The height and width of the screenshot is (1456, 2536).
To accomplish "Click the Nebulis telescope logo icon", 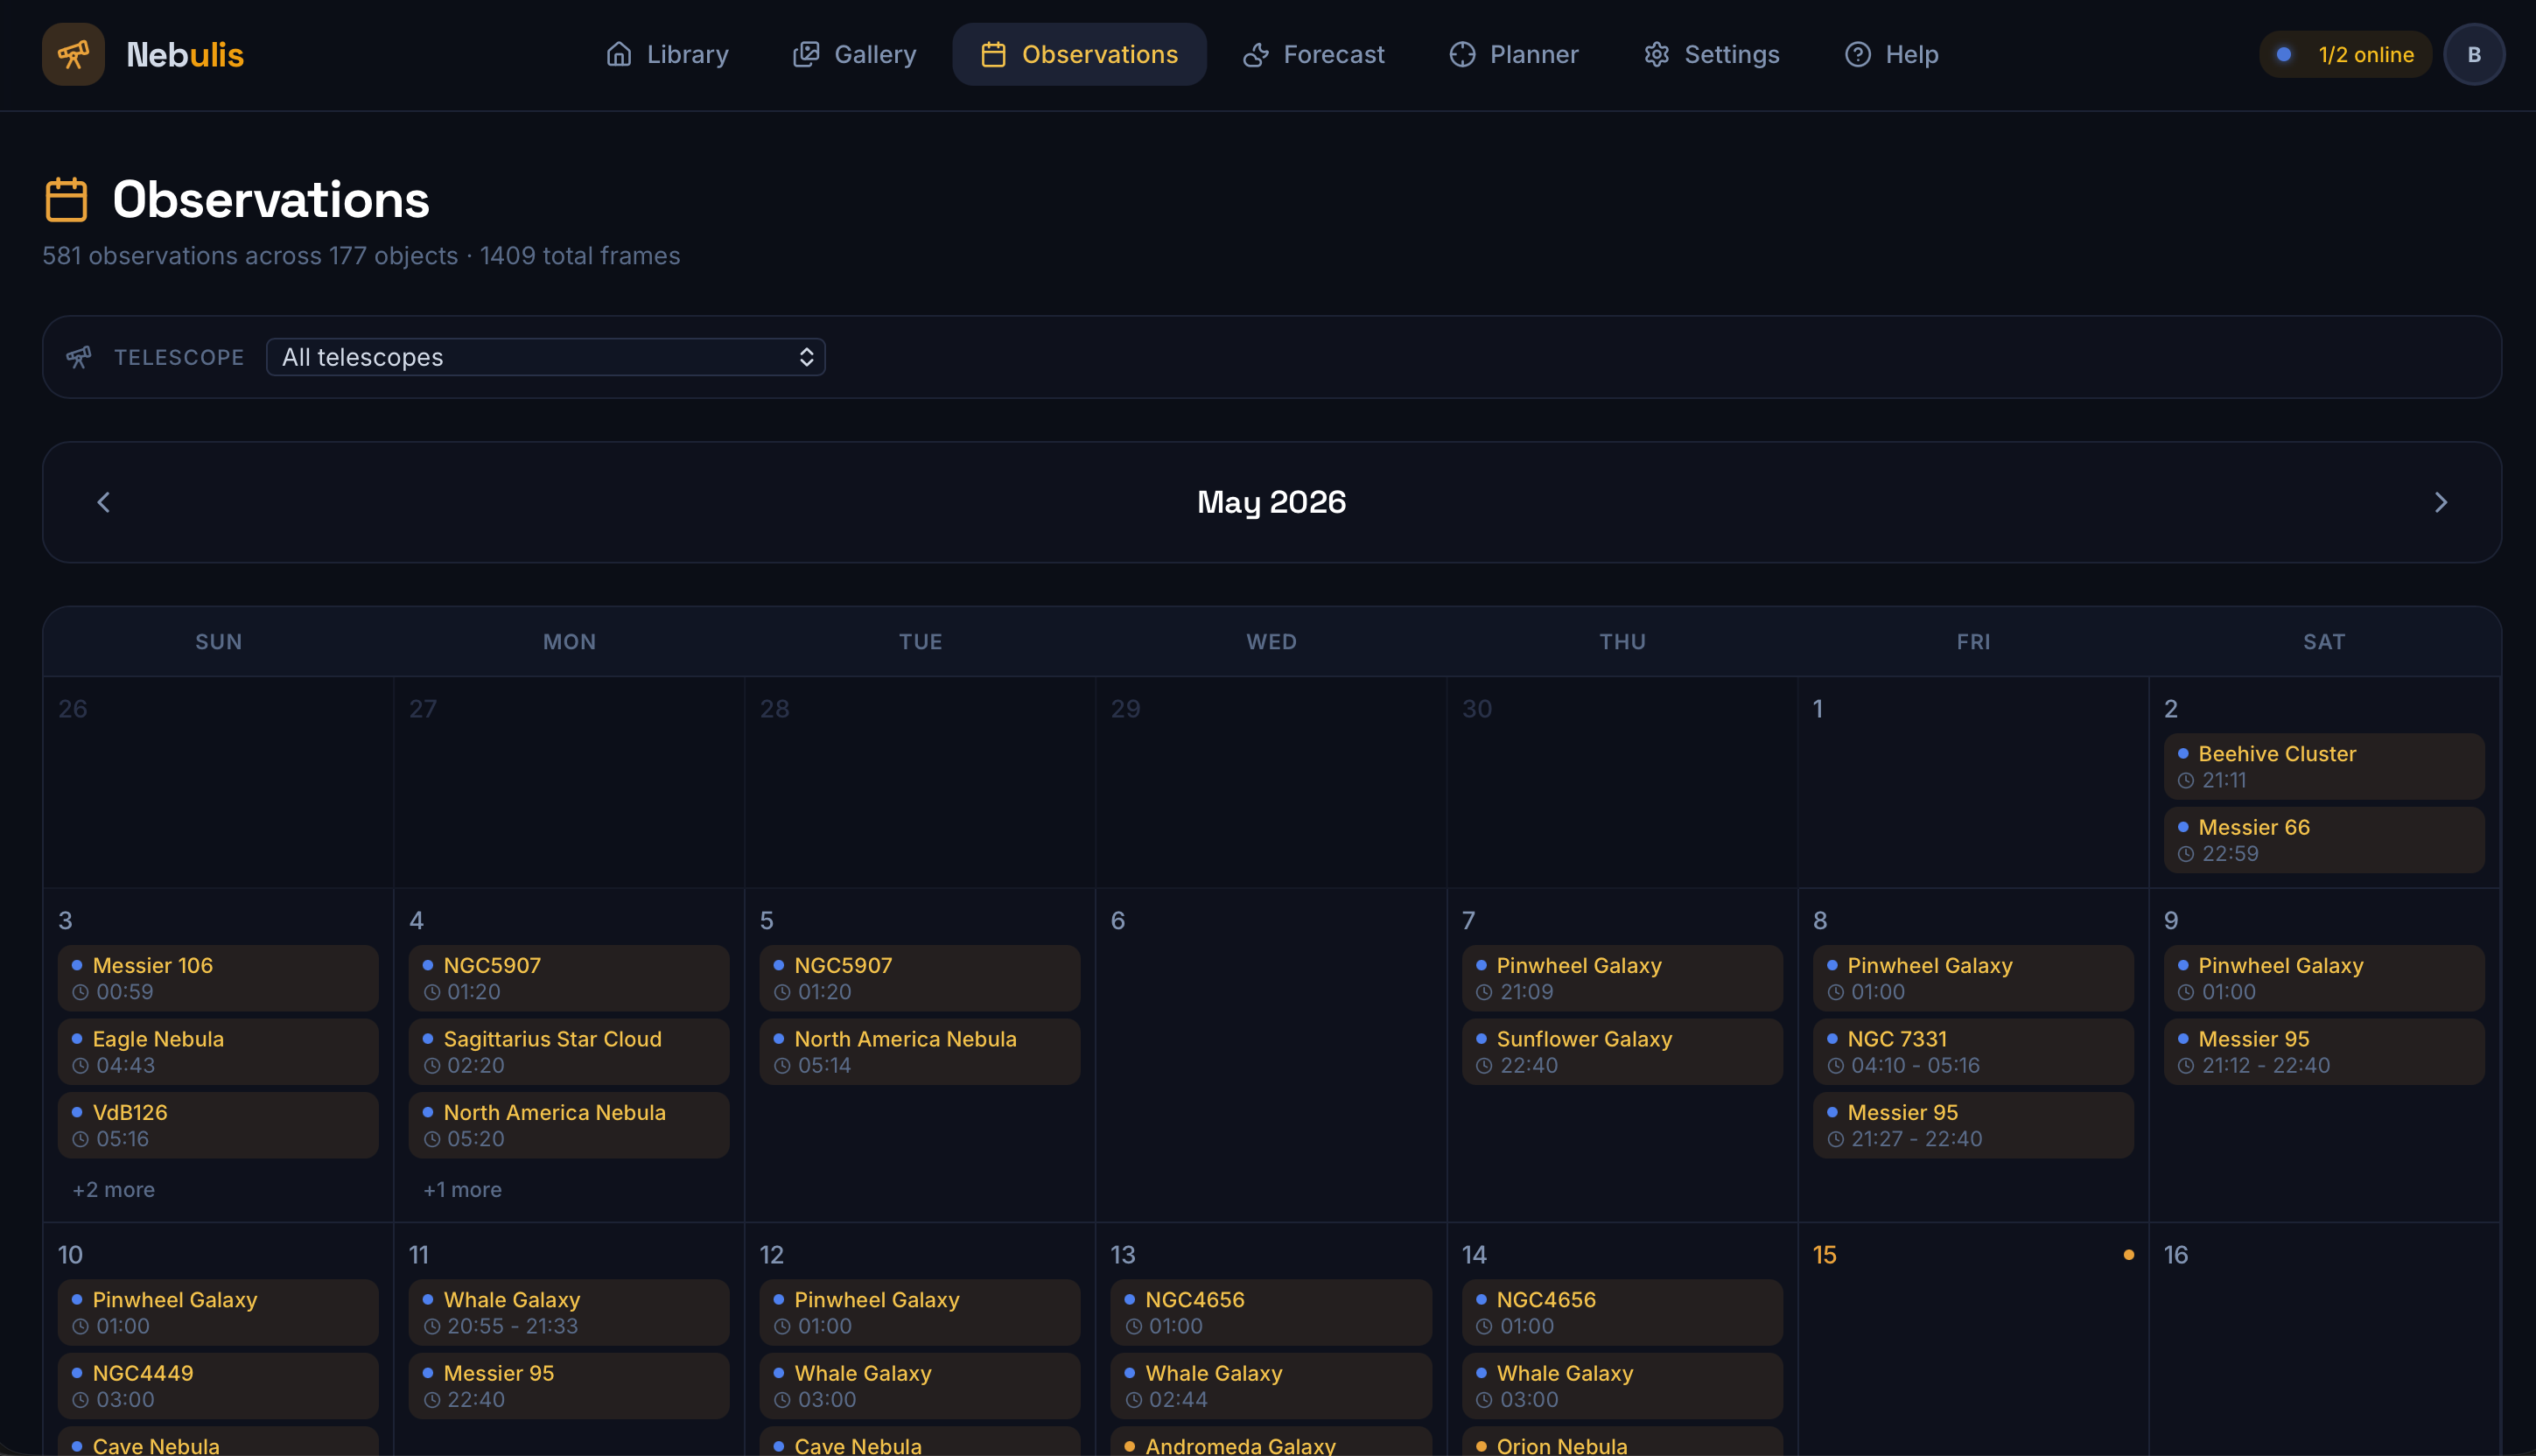I will click(x=73, y=54).
